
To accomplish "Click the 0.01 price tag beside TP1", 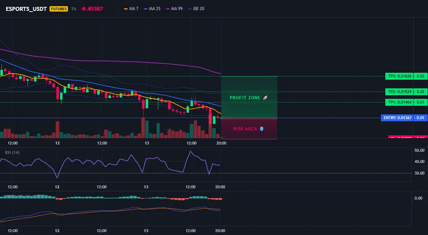I will (x=421, y=102).
